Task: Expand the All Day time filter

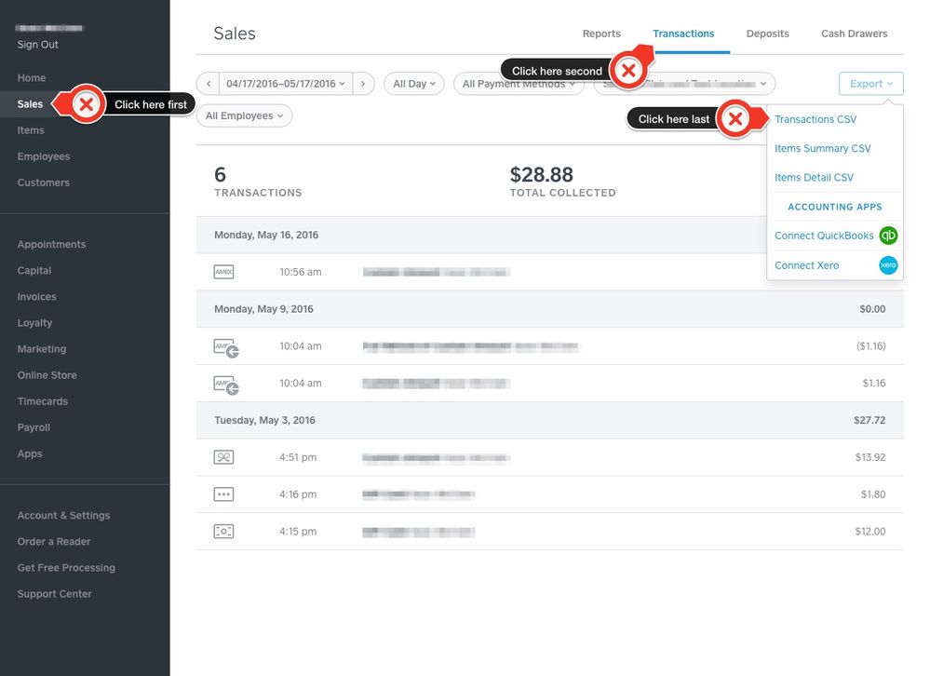Action: point(413,84)
